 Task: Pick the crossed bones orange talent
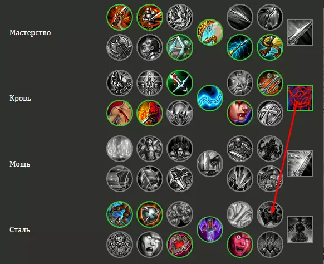pyautogui.click(x=270, y=83)
